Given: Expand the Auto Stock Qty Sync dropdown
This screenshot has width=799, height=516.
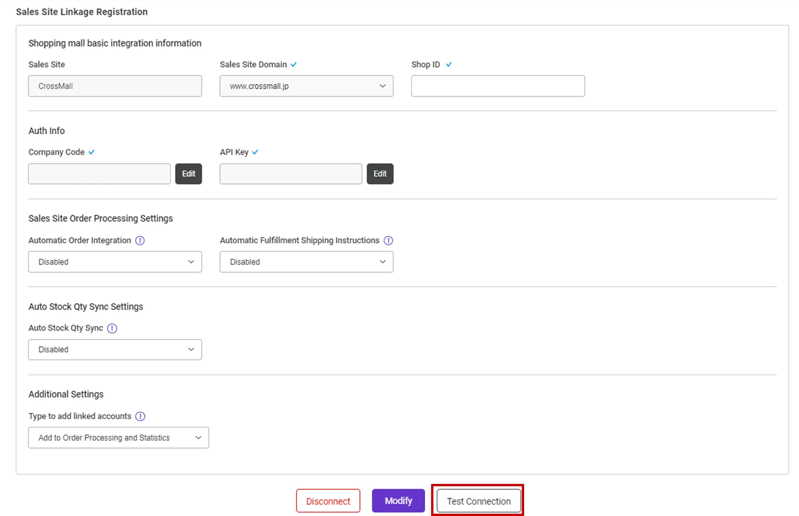Looking at the screenshot, I should click(x=115, y=350).
